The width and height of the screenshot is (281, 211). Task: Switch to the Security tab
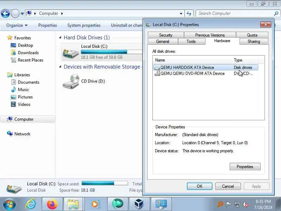(x=166, y=35)
